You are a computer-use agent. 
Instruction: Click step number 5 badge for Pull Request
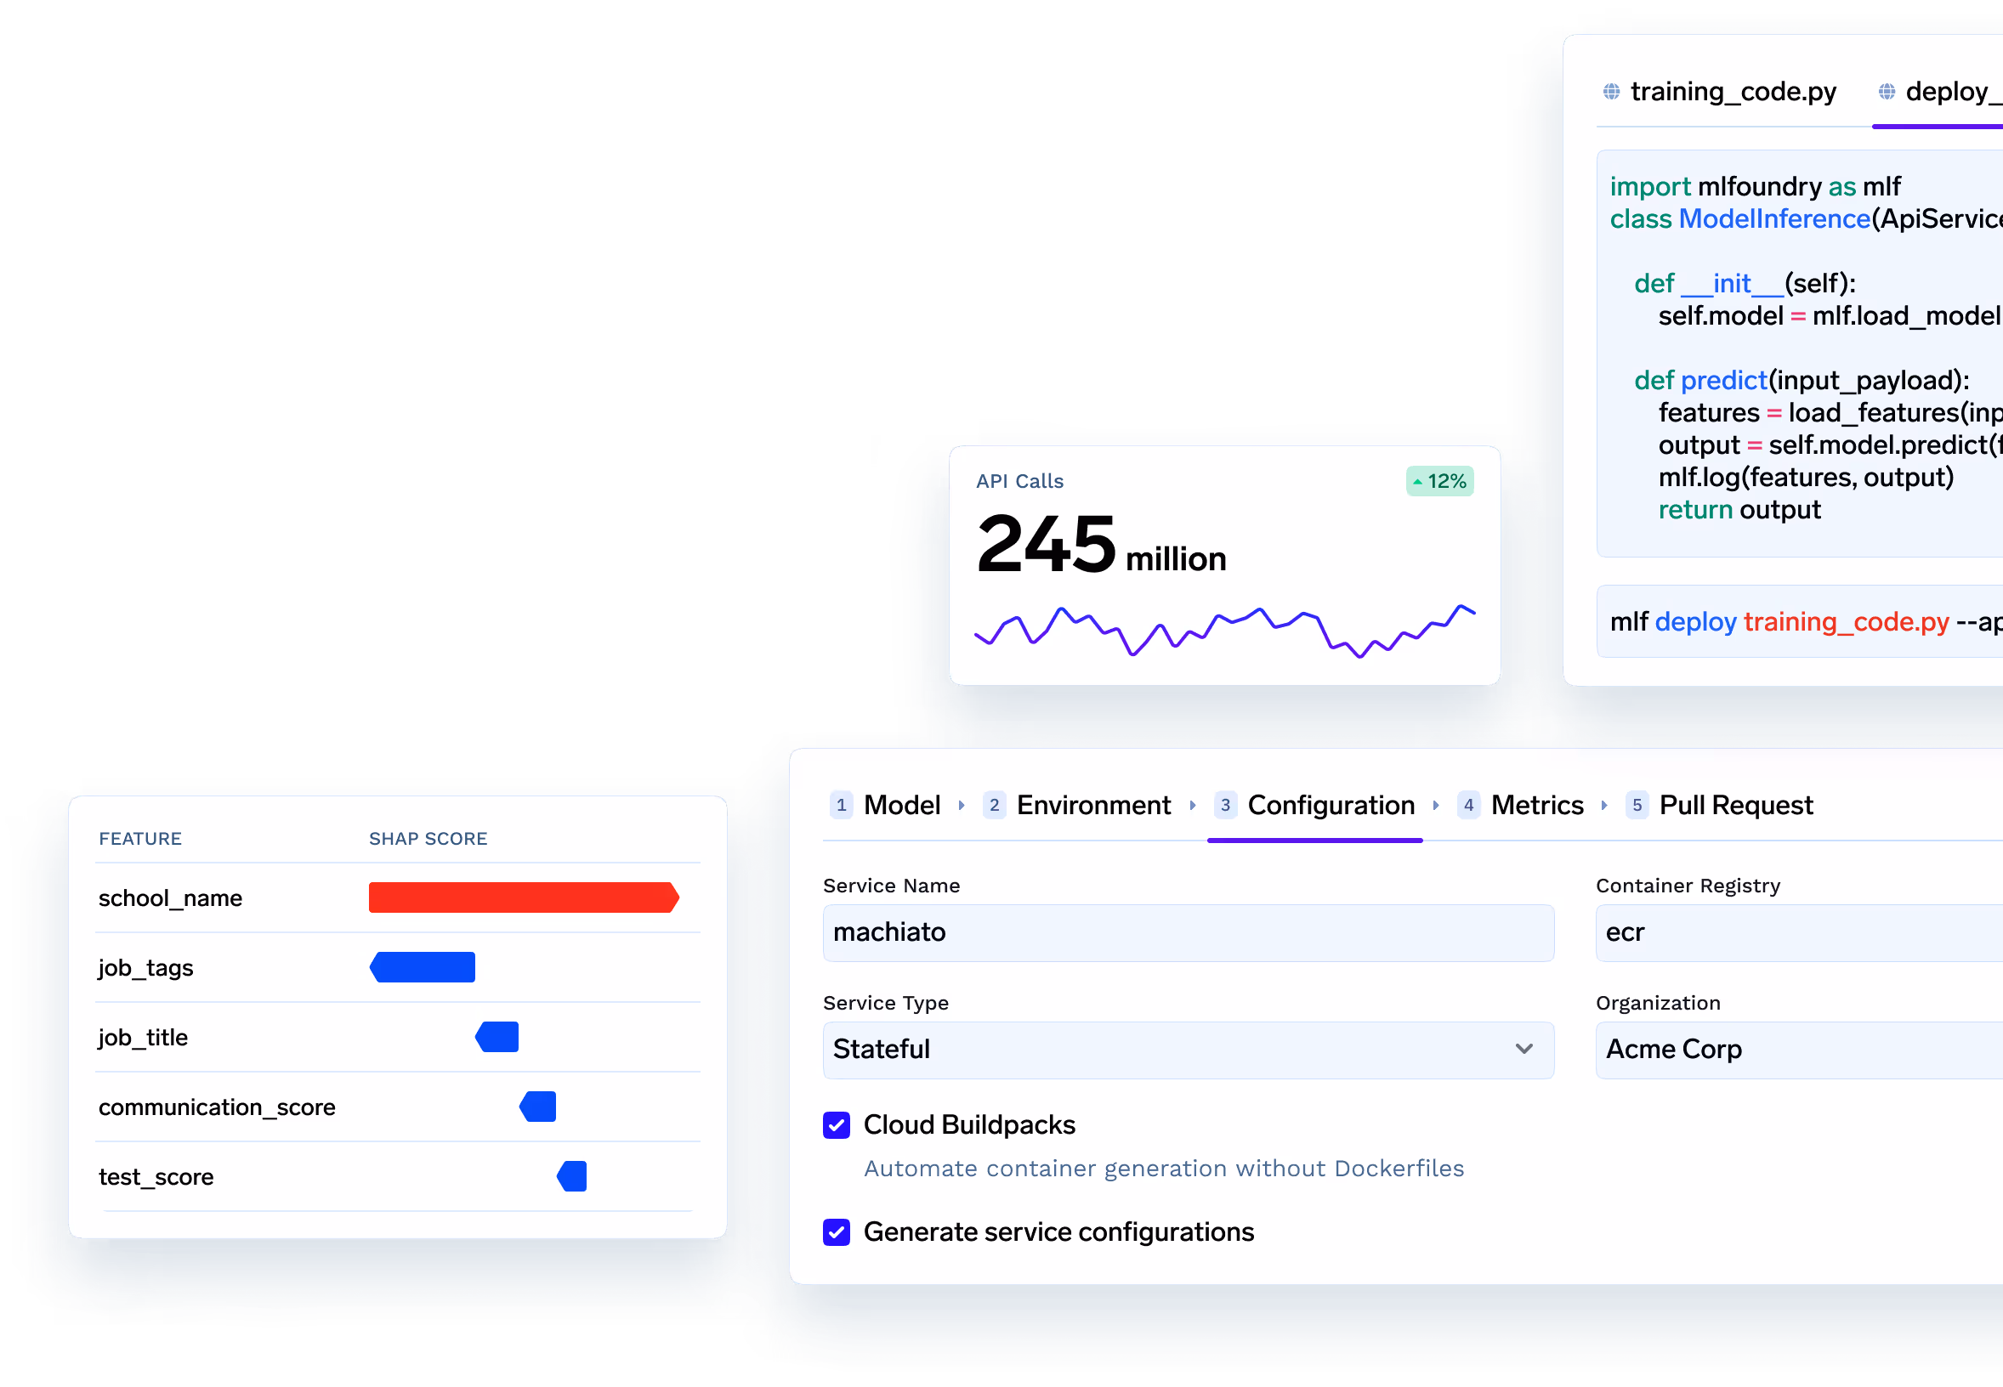coord(1636,806)
